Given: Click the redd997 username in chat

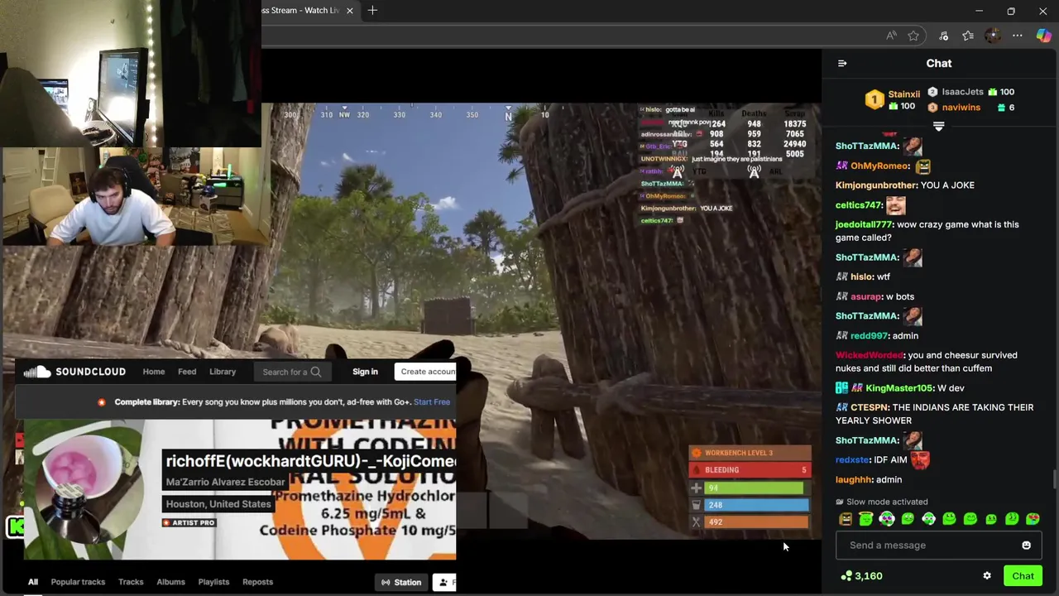Looking at the screenshot, I should point(869,336).
